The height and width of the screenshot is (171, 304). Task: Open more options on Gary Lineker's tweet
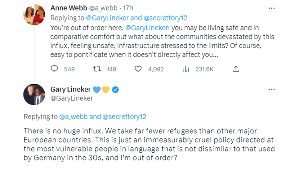pyautogui.click(x=271, y=90)
